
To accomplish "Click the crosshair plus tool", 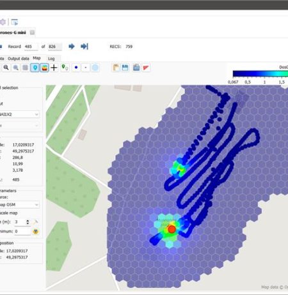I will click(x=54, y=68).
